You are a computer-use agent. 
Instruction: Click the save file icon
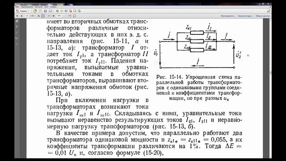tap(40, 11)
